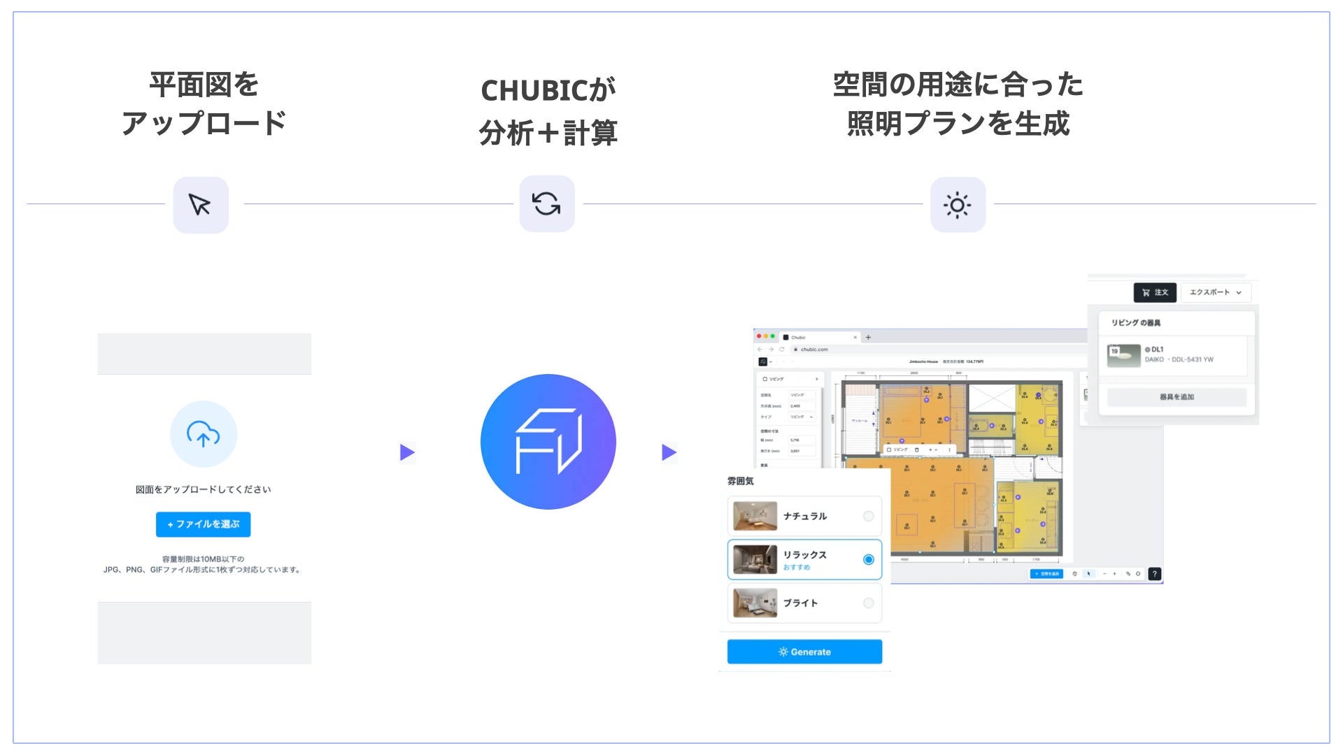Click the trash icon in floating room toolbar
The width and height of the screenshot is (1343, 755).
click(916, 450)
